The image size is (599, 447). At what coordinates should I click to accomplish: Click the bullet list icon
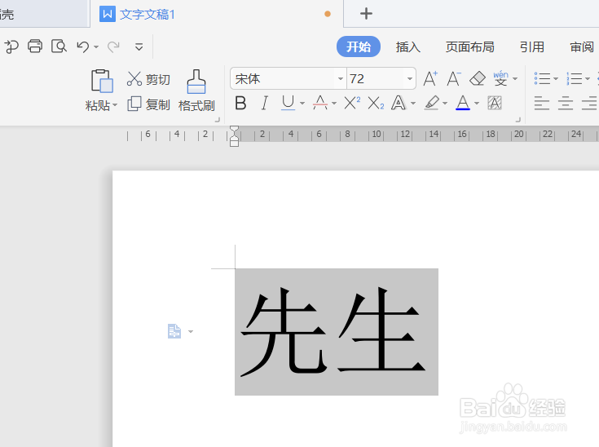coord(542,79)
